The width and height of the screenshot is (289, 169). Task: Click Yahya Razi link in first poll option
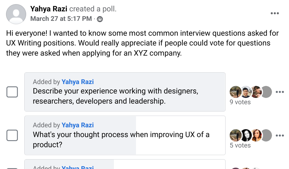point(78,82)
